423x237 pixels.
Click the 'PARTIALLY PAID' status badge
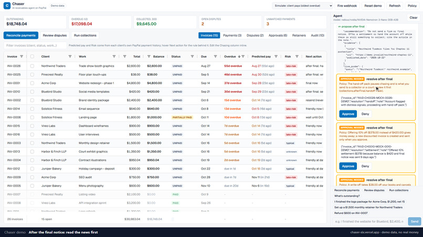pyautogui.click(x=182, y=117)
